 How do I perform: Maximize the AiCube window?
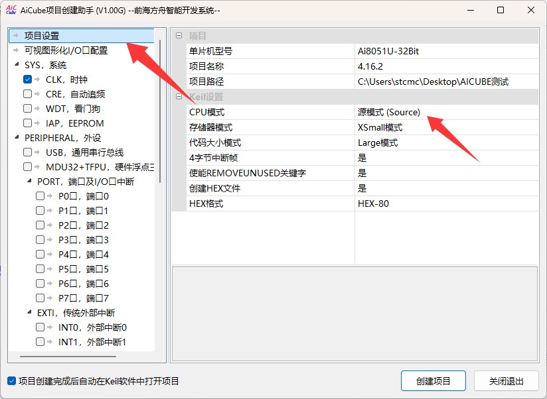click(x=501, y=10)
